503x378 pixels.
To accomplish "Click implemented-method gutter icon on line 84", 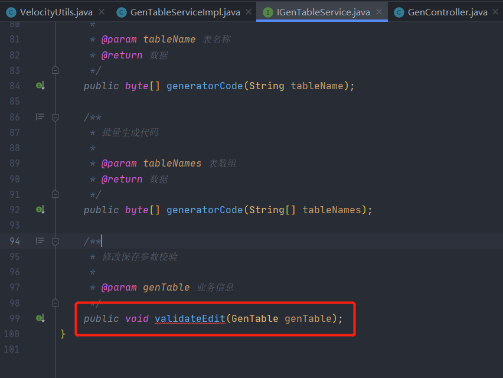I will tap(40, 86).
